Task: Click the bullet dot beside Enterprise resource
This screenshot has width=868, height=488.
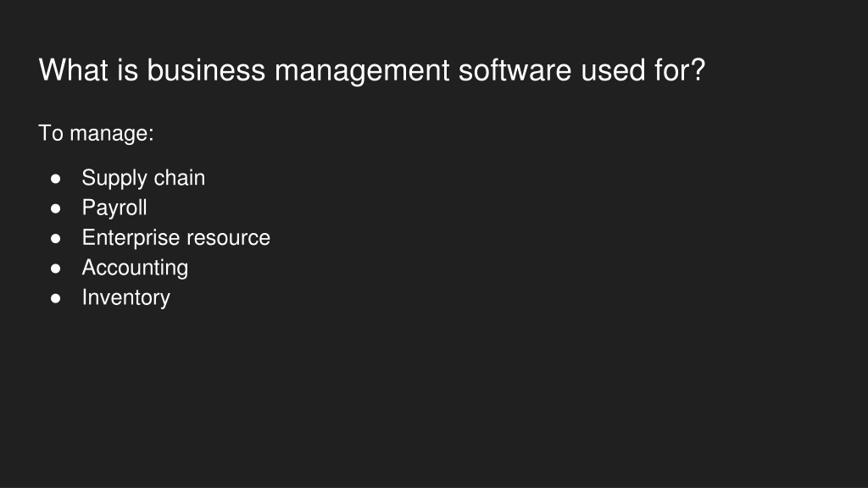Action: click(x=55, y=238)
